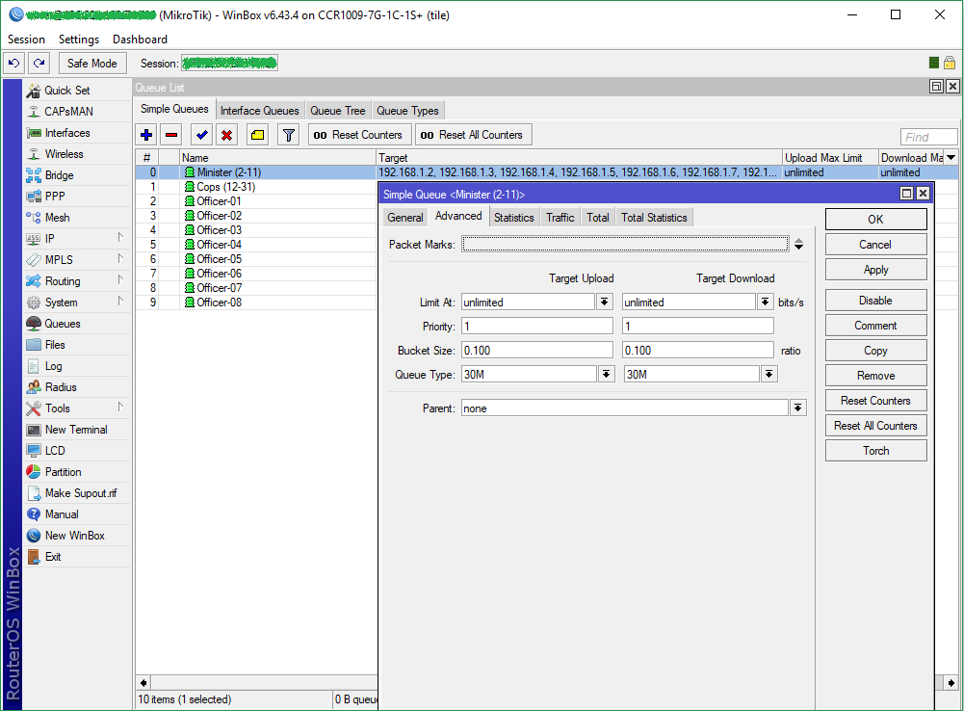964x711 pixels.
Task: Expand the MPLS submenu
Action: (120, 259)
